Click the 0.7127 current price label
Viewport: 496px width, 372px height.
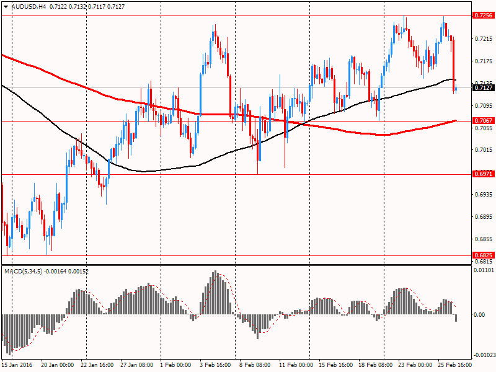[482, 88]
